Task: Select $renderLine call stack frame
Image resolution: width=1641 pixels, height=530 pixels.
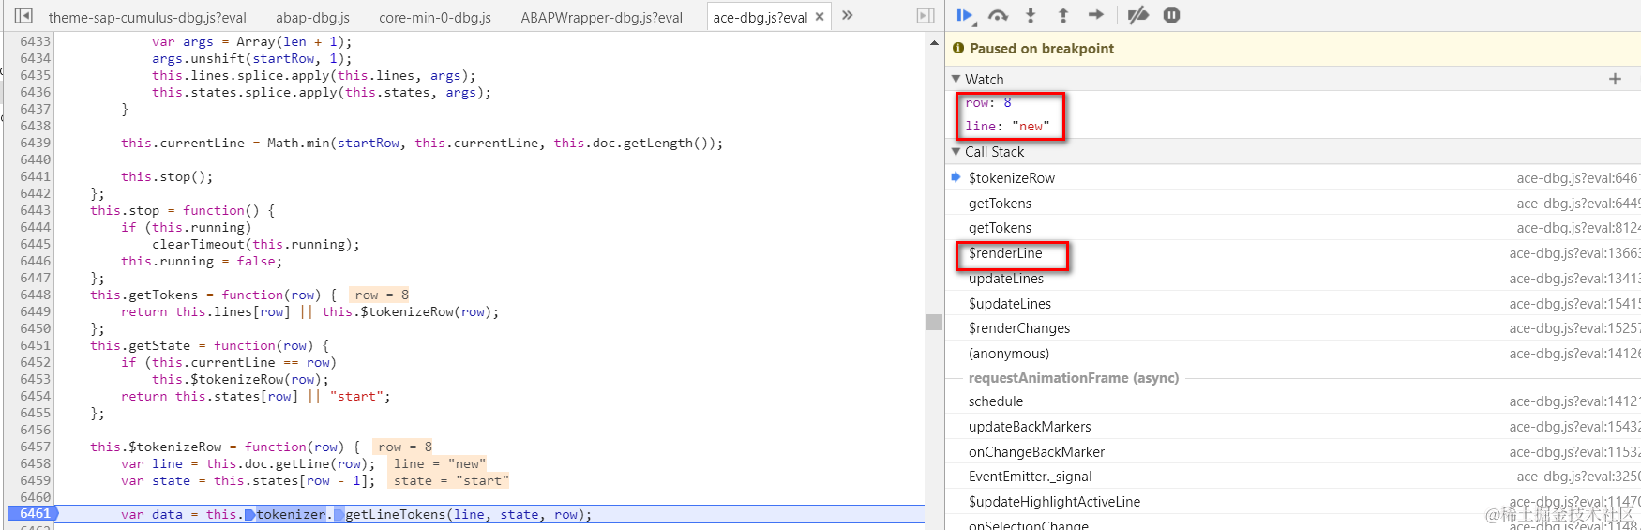Action: [1005, 253]
